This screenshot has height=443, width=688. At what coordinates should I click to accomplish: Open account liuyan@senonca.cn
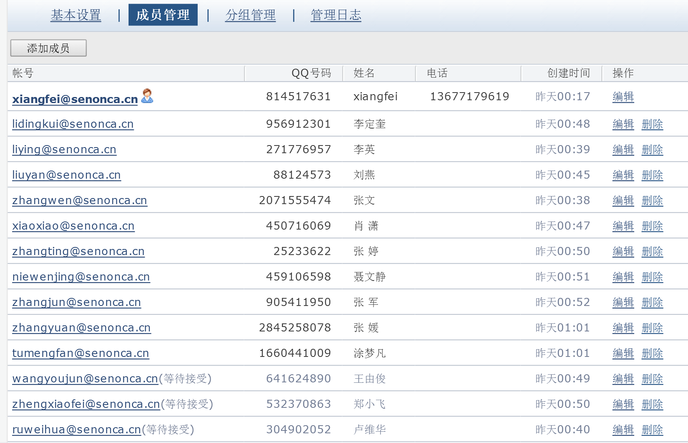tap(66, 175)
